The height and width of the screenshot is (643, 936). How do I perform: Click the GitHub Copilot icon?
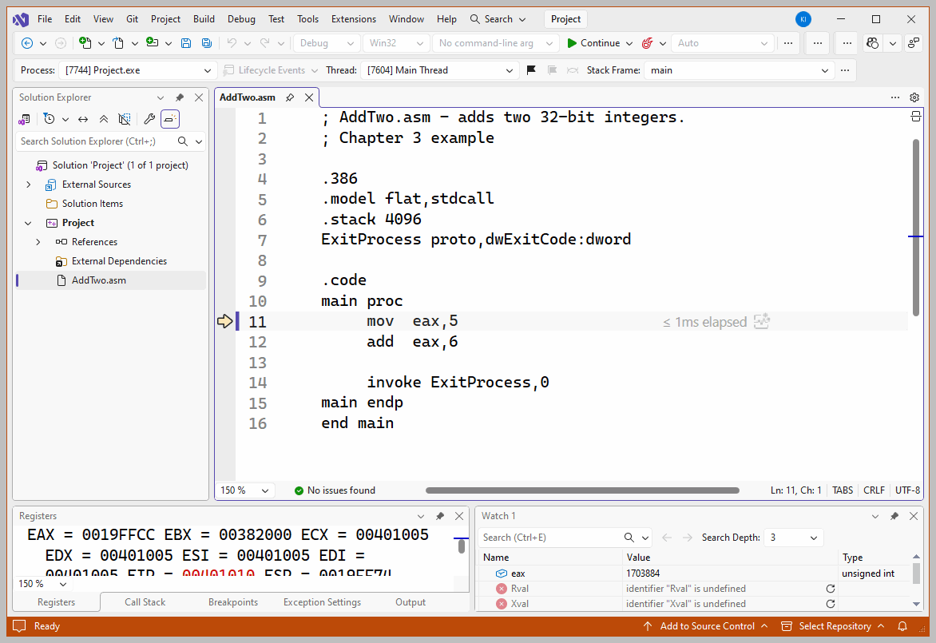[x=873, y=43]
